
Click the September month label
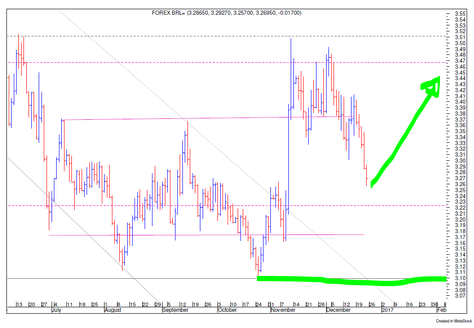176,310
